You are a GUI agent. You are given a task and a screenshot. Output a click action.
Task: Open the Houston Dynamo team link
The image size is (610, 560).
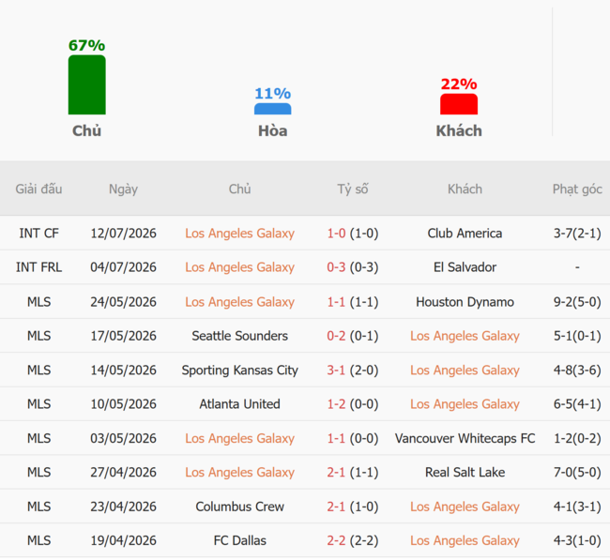click(465, 302)
